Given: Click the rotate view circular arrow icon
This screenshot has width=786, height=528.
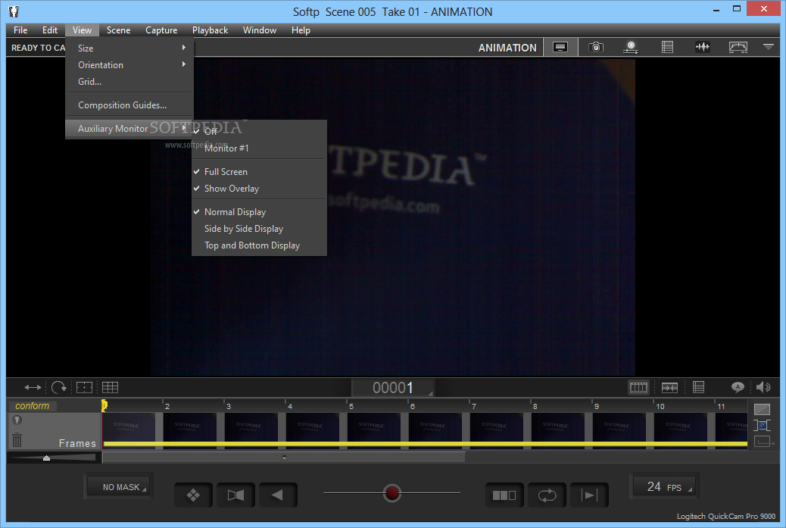Looking at the screenshot, I should [x=58, y=387].
